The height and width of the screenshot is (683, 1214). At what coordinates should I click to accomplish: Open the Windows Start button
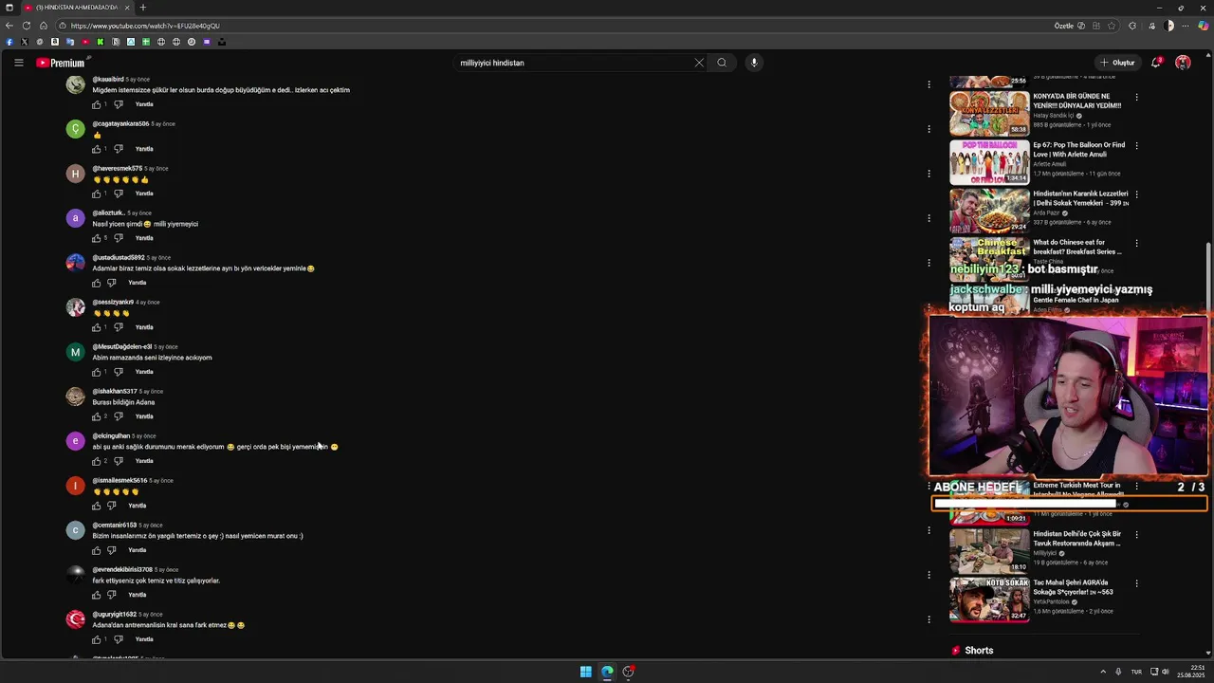point(586,672)
